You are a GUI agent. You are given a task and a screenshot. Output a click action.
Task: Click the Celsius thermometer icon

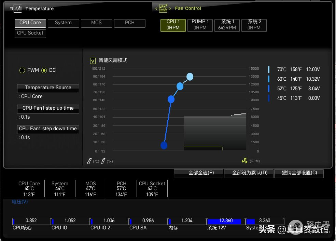coord(89,161)
